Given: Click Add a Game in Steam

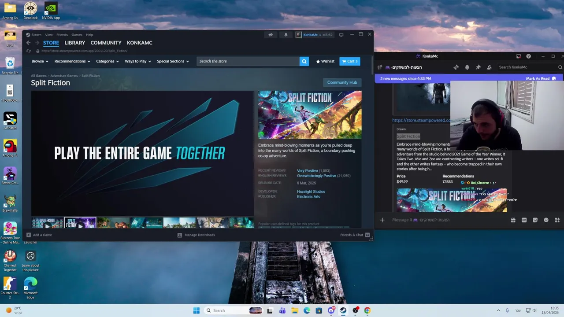Looking at the screenshot, I should click(39, 235).
